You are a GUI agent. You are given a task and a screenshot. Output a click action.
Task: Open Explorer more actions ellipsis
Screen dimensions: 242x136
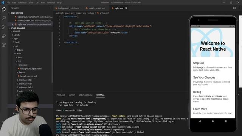tap(50, 8)
